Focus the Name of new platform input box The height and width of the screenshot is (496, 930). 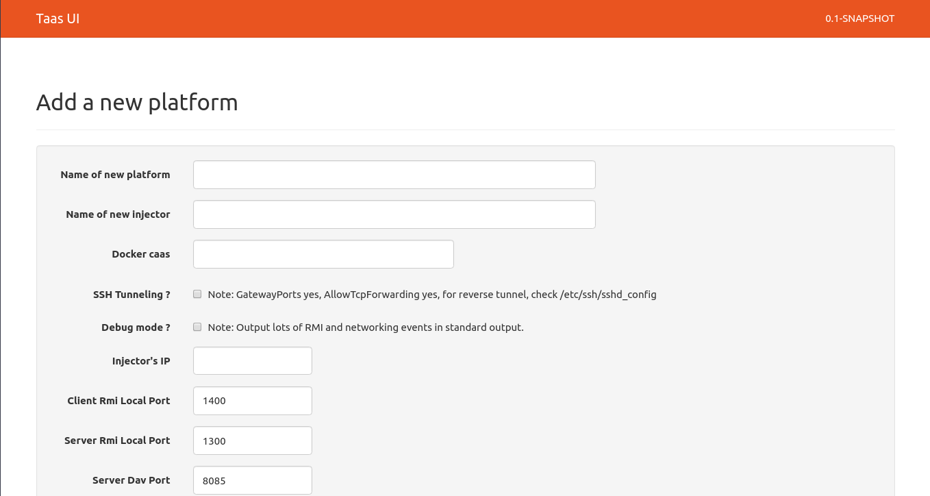(394, 175)
